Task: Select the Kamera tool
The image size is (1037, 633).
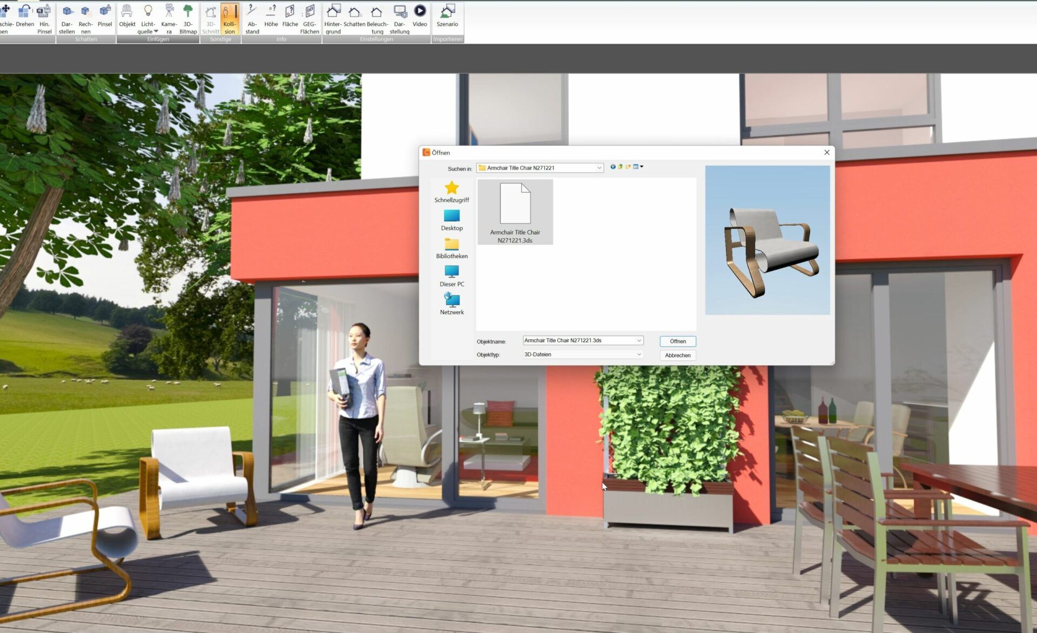Action: tap(169, 16)
